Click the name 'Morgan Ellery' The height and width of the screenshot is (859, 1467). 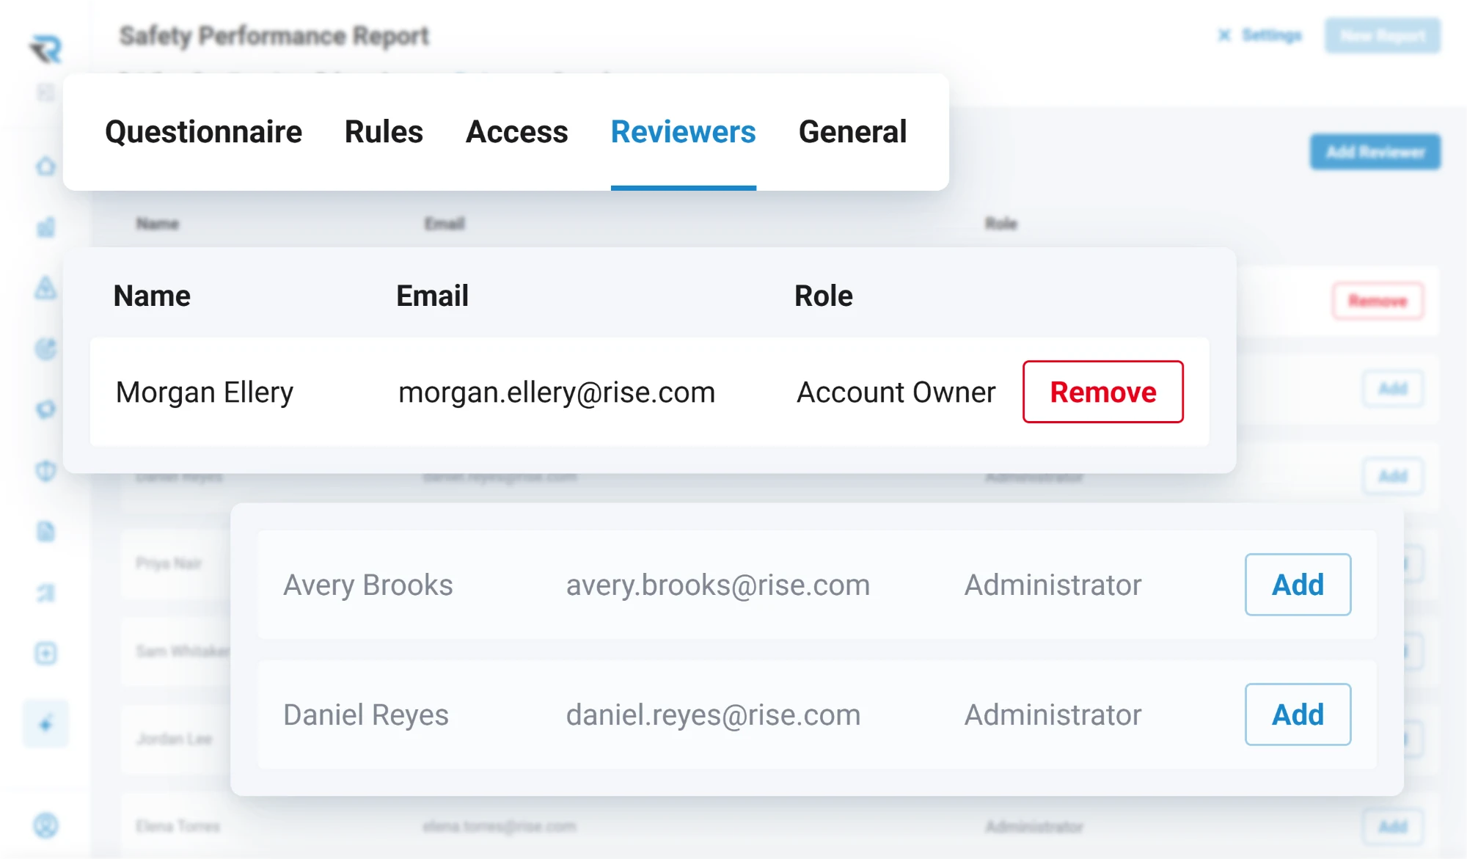[x=205, y=392]
